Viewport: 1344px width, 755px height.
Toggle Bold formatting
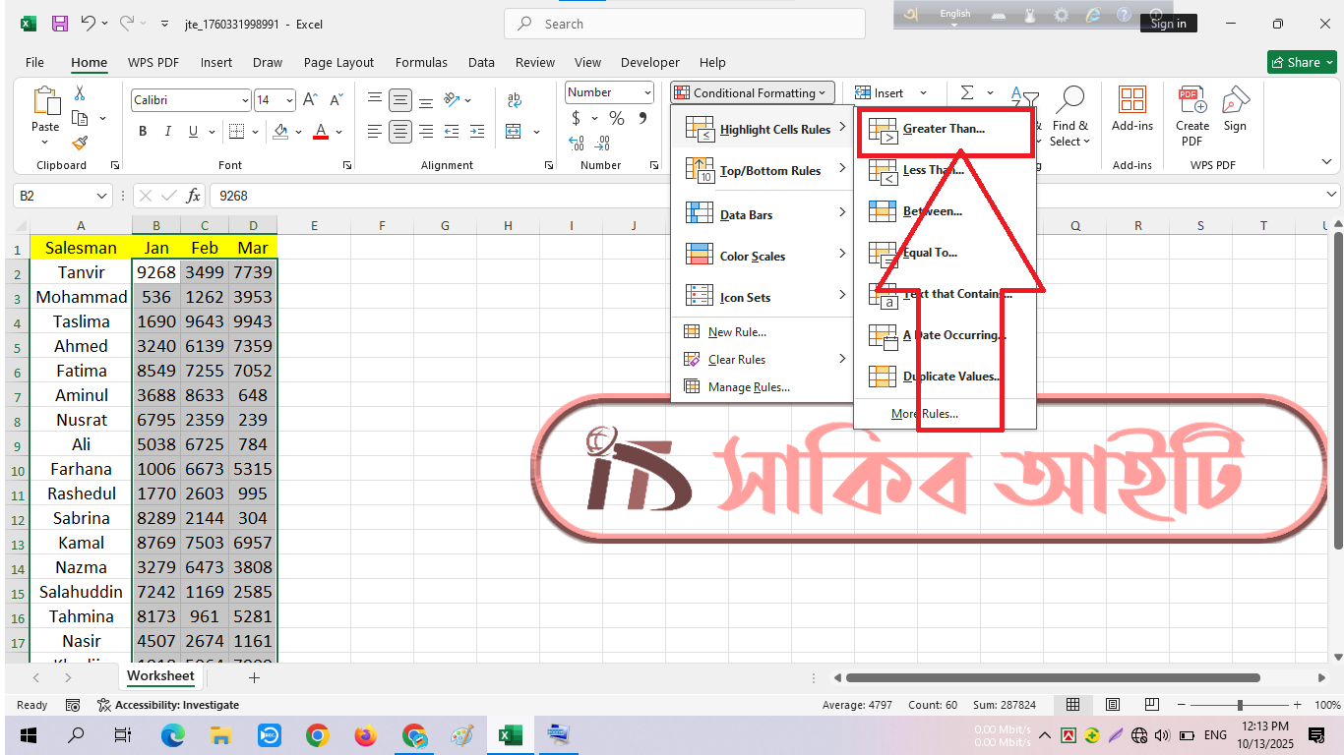click(143, 132)
